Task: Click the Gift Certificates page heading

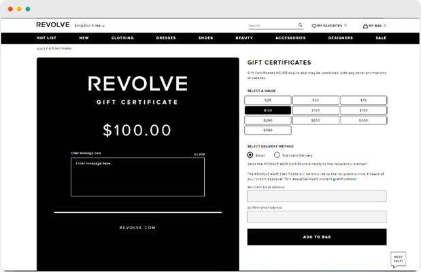Action: point(280,63)
